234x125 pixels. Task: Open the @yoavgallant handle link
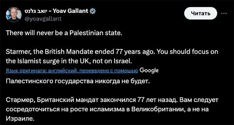tap(43, 19)
